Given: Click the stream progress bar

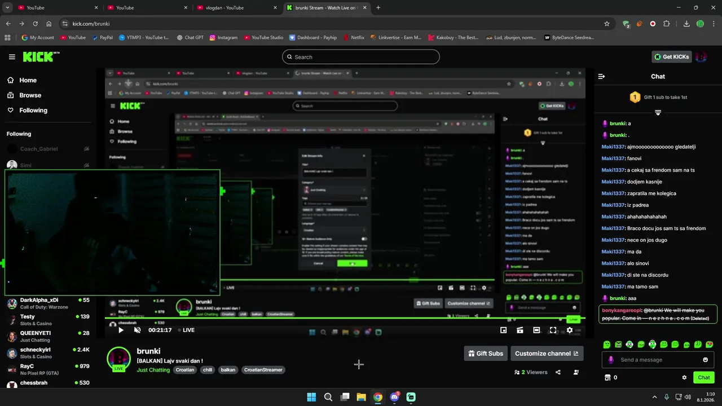Looking at the screenshot, I should click(345, 319).
